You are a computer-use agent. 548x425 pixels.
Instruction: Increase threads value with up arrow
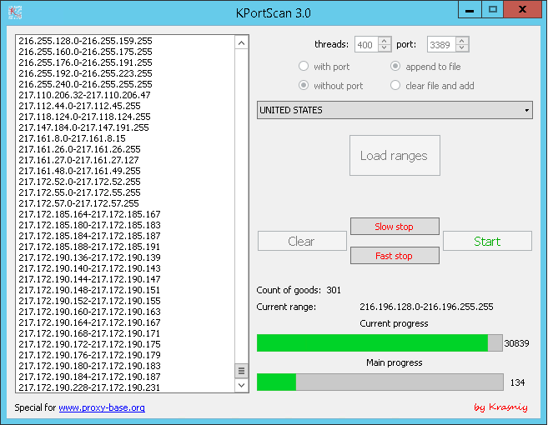point(385,41)
